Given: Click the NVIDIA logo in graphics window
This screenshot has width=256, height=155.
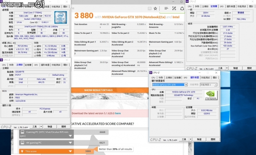Looking at the screenshot, I should tap(211, 95).
